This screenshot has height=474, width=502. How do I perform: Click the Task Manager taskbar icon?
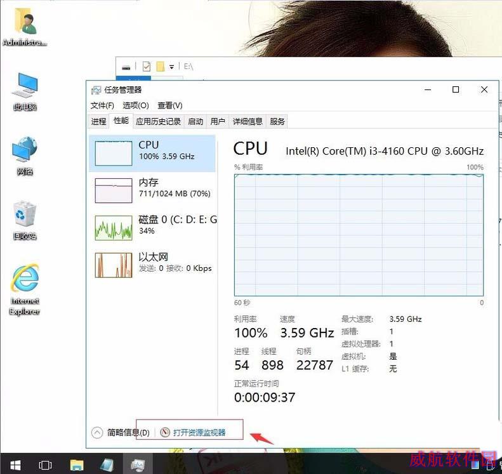(x=138, y=464)
